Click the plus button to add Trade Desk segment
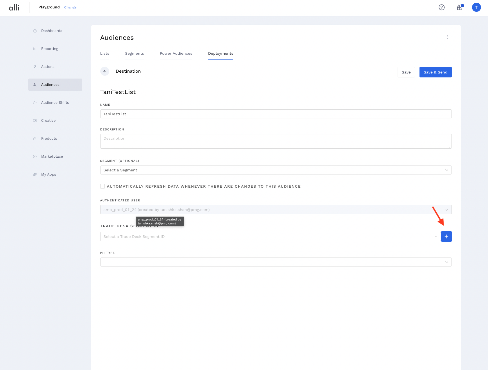This screenshot has height=370, width=488. tap(446, 236)
